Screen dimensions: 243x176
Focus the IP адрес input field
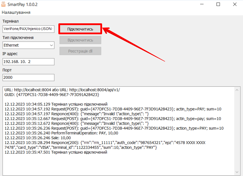point(28,62)
